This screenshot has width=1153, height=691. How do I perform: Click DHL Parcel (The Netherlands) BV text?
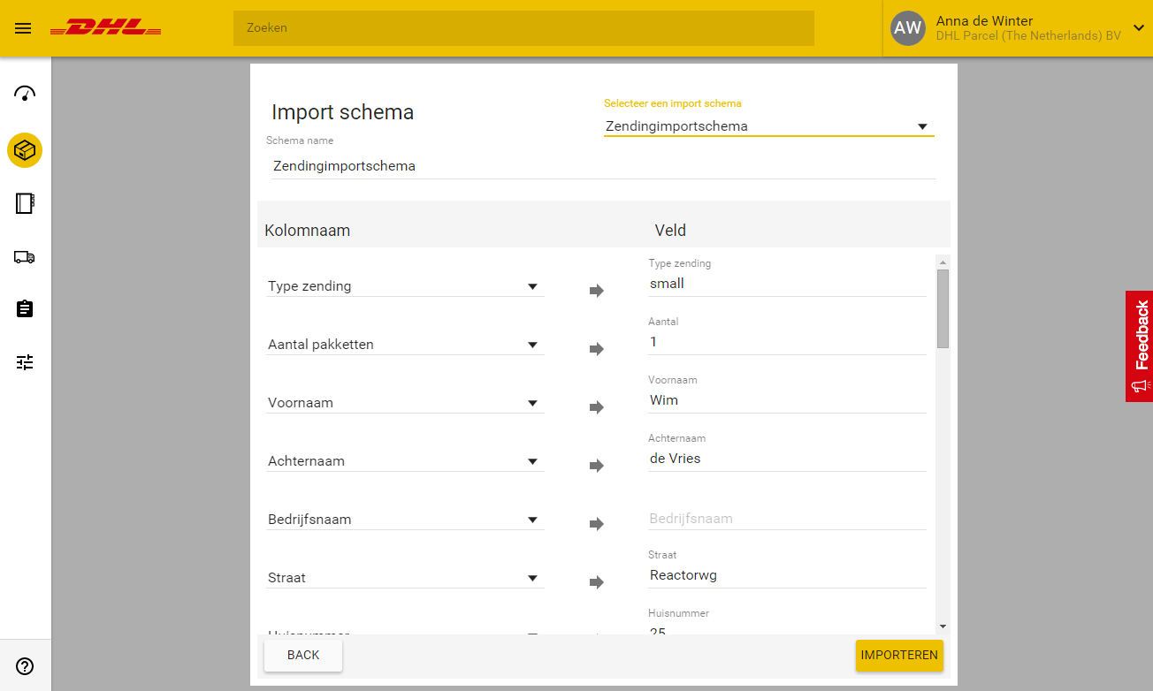point(1028,35)
